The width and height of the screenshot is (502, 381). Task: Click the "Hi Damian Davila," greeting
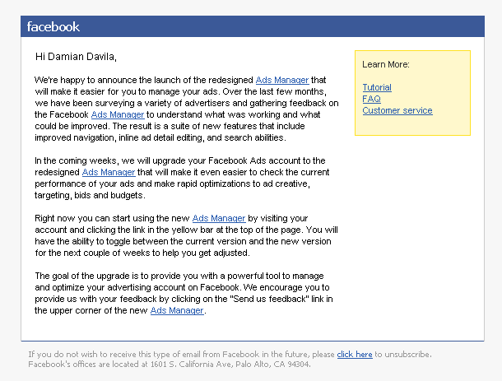coord(76,57)
